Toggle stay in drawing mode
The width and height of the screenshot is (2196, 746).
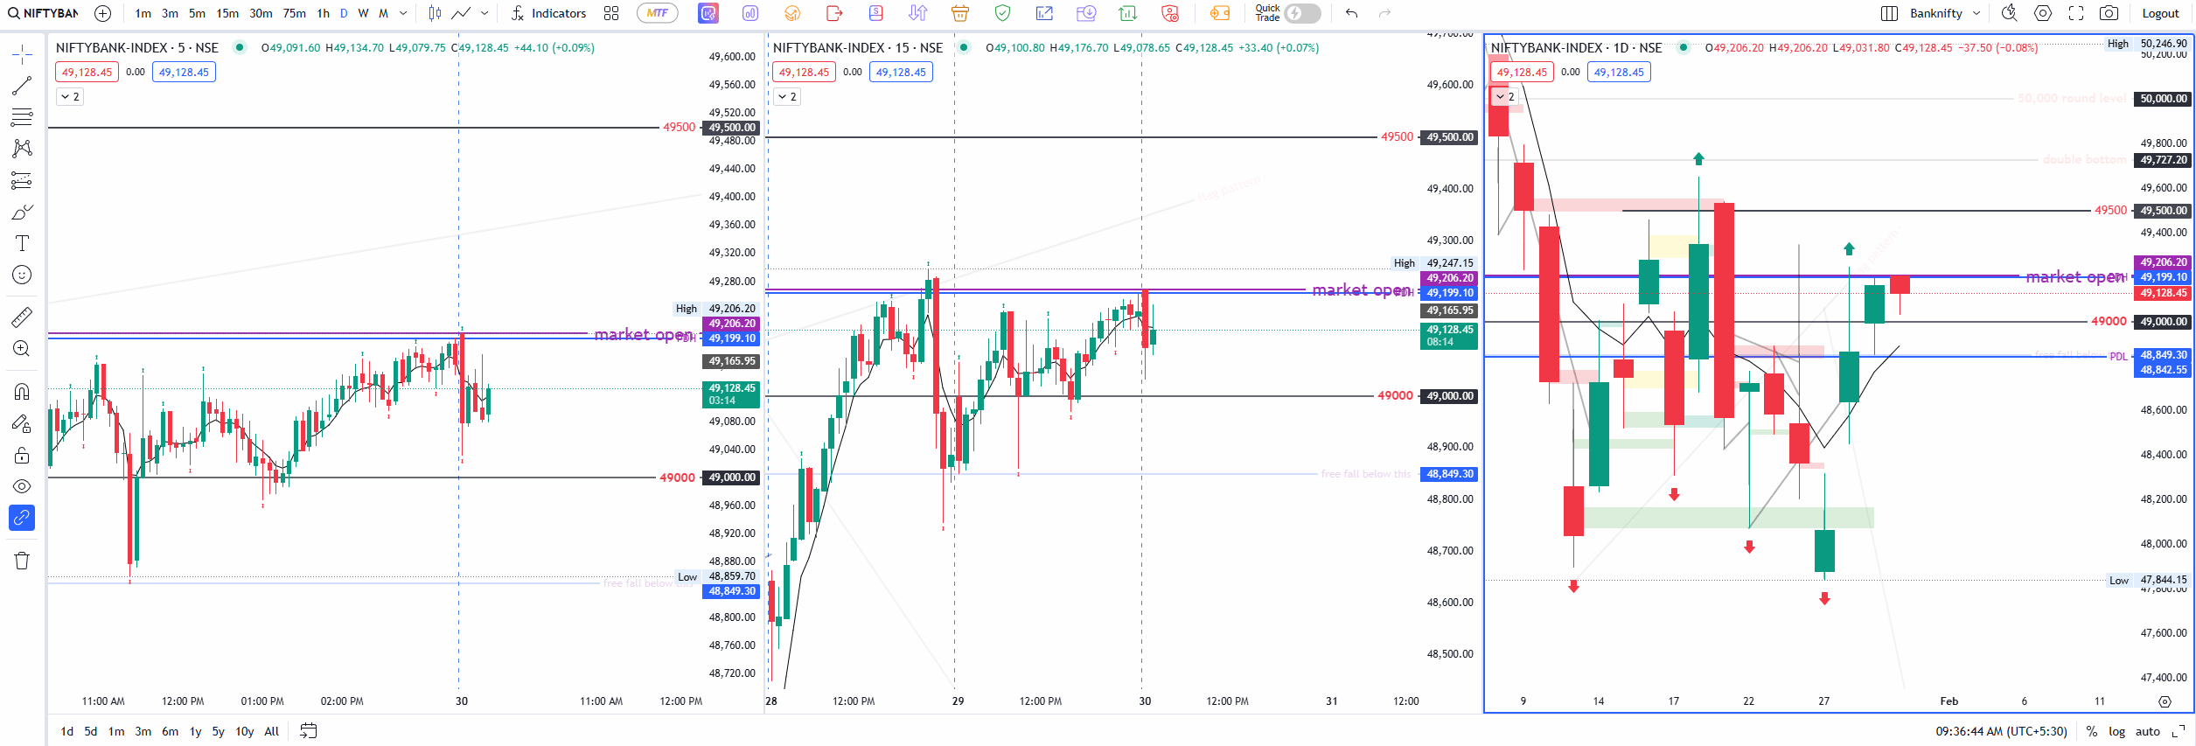tap(22, 424)
